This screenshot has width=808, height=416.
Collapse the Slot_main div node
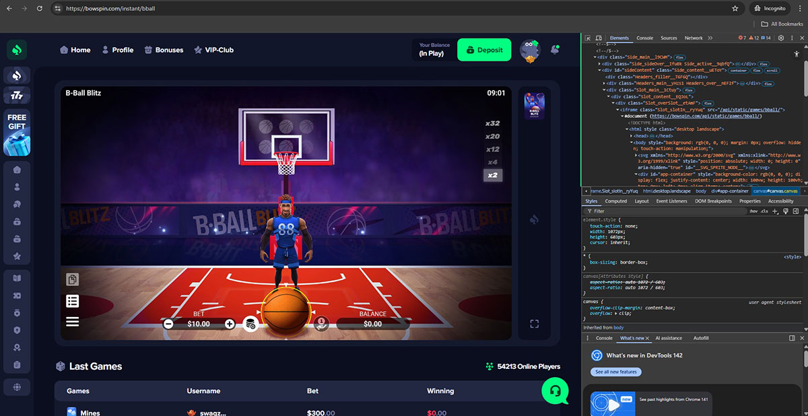tap(605, 90)
